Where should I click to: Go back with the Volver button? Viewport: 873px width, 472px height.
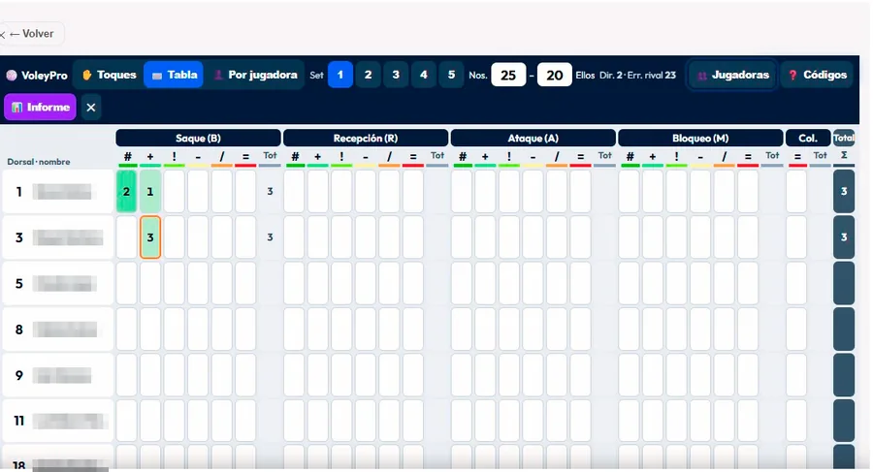[31, 34]
